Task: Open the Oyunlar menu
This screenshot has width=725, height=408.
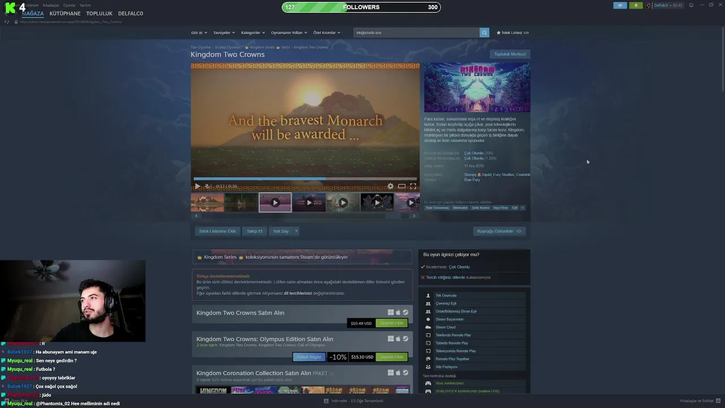Action: click(69, 5)
